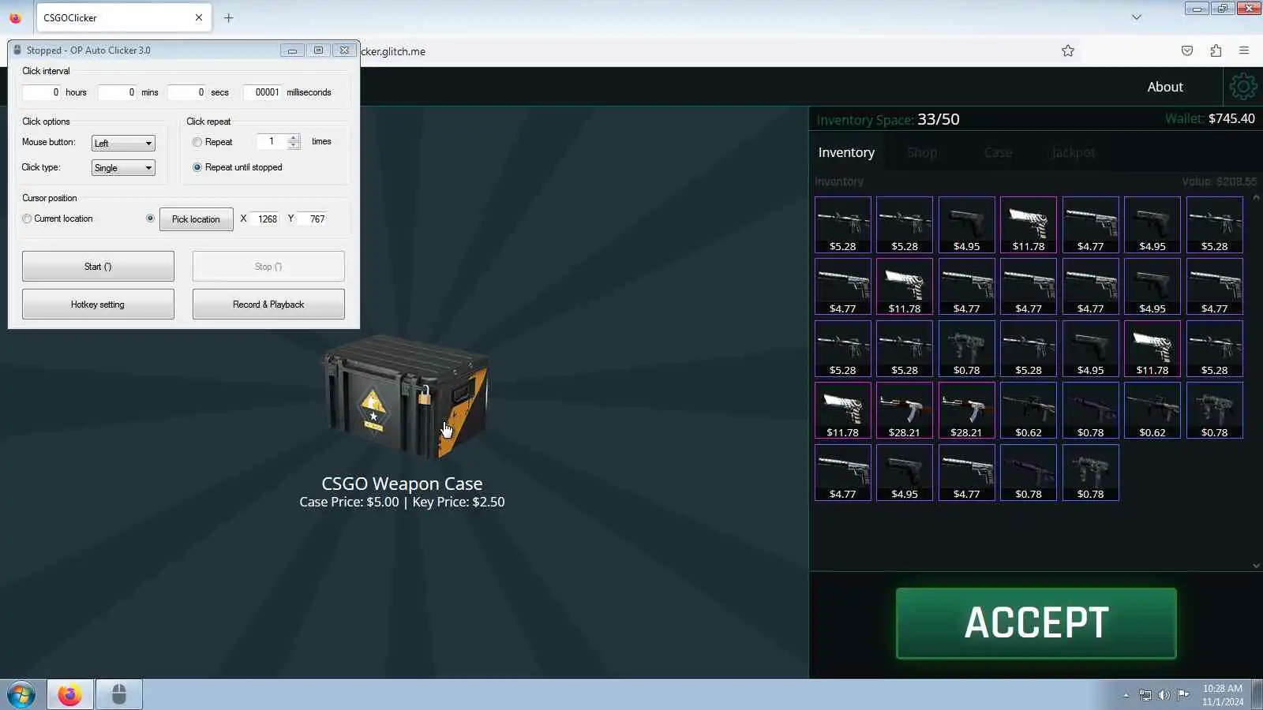Open the Save to Pocket icon
The width and height of the screenshot is (1263, 710).
pyautogui.click(x=1187, y=50)
